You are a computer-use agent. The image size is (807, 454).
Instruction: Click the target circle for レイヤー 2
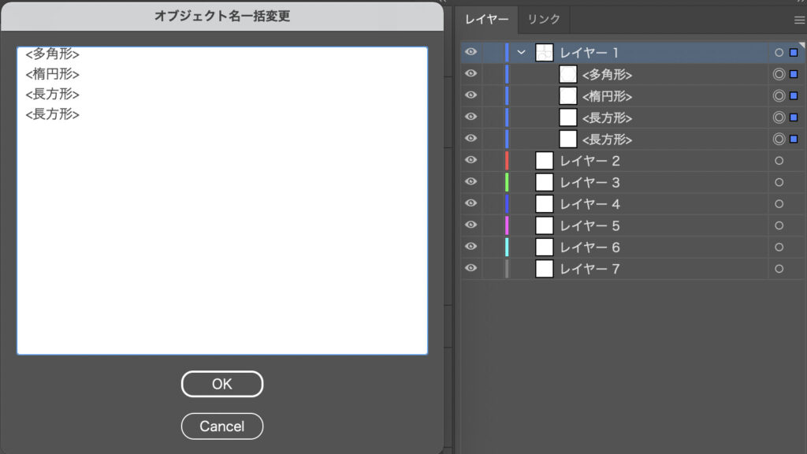pos(779,161)
